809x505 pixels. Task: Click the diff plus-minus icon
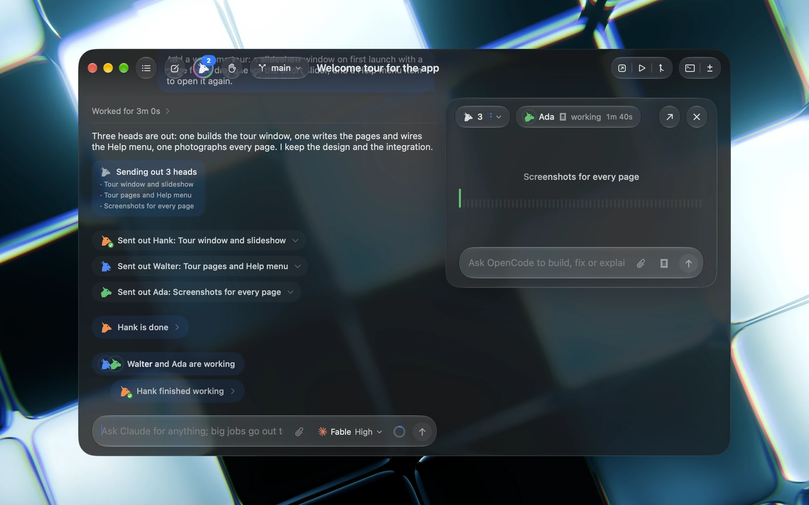click(x=709, y=68)
